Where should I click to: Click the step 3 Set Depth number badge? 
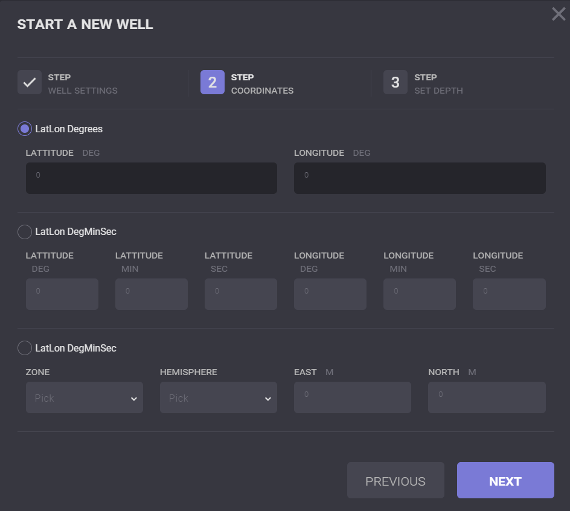(395, 83)
